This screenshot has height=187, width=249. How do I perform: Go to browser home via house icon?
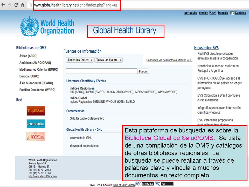tap(23, 5)
